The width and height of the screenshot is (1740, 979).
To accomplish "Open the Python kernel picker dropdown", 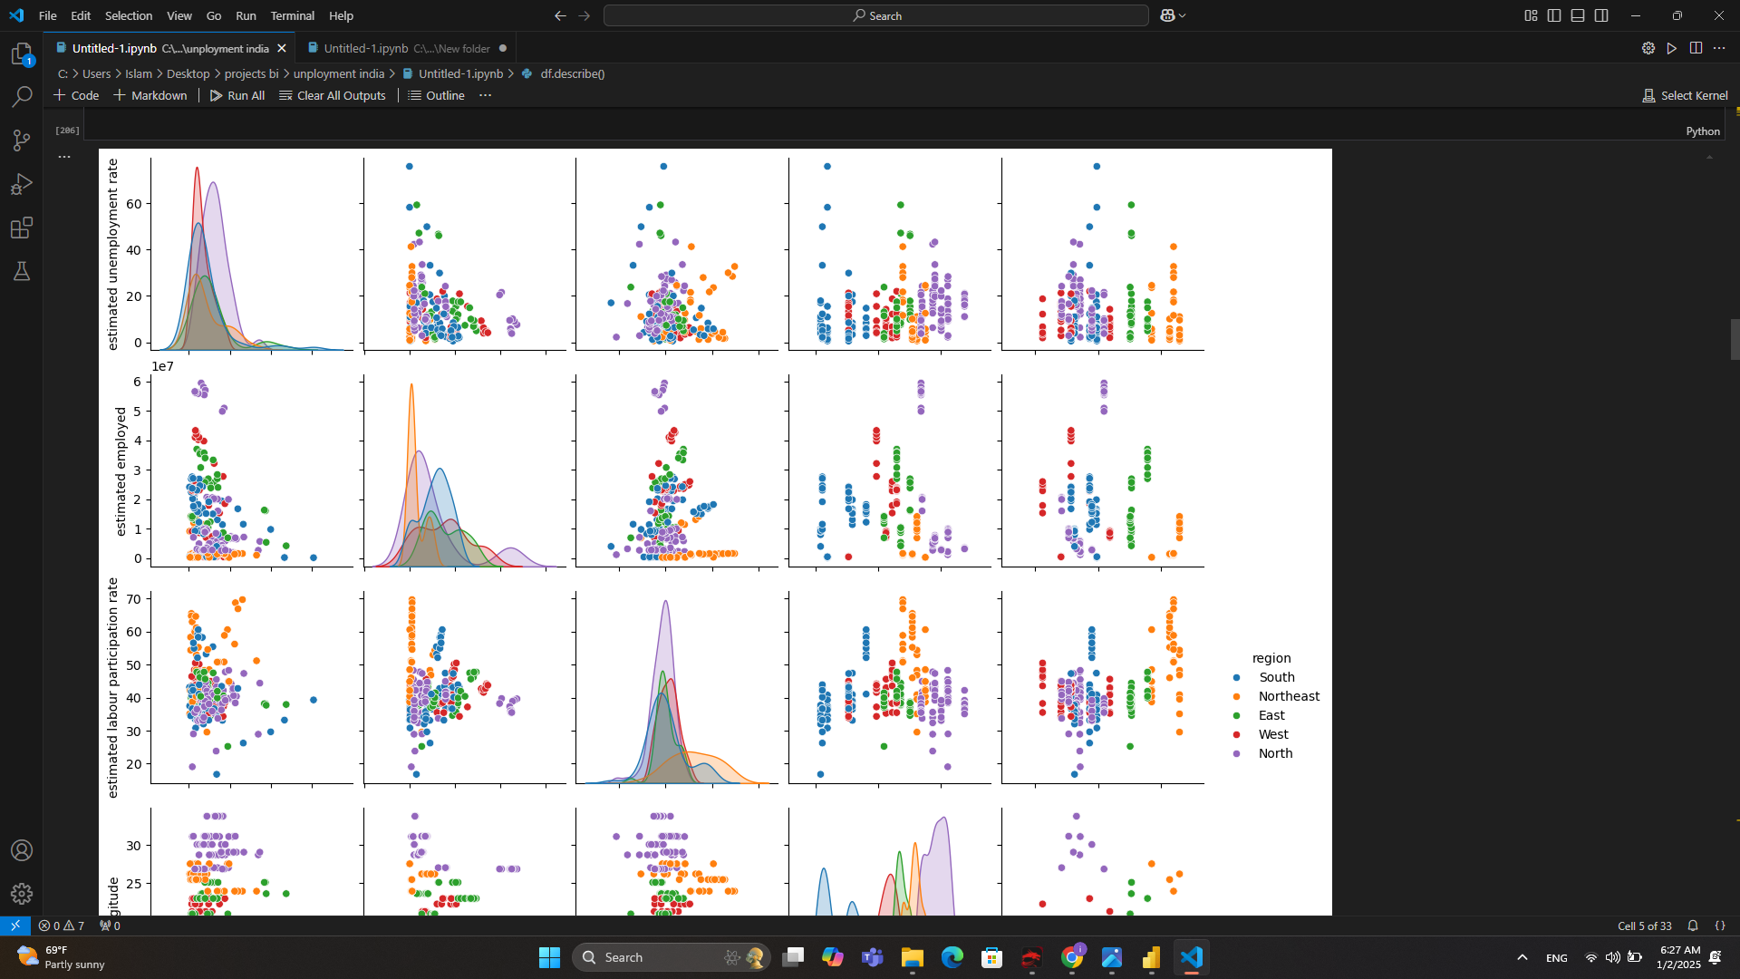I will tap(1702, 131).
